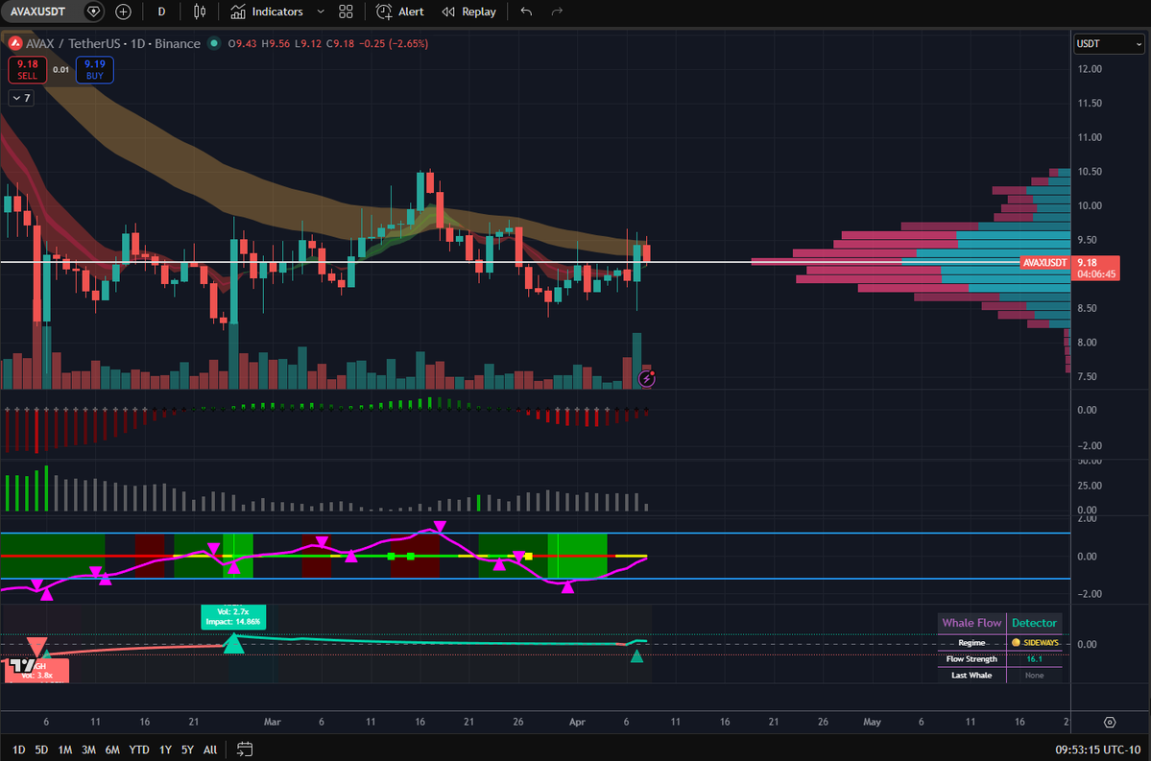Click the 12.00 price axis label
Image resolution: width=1151 pixels, height=761 pixels.
[x=1090, y=69]
